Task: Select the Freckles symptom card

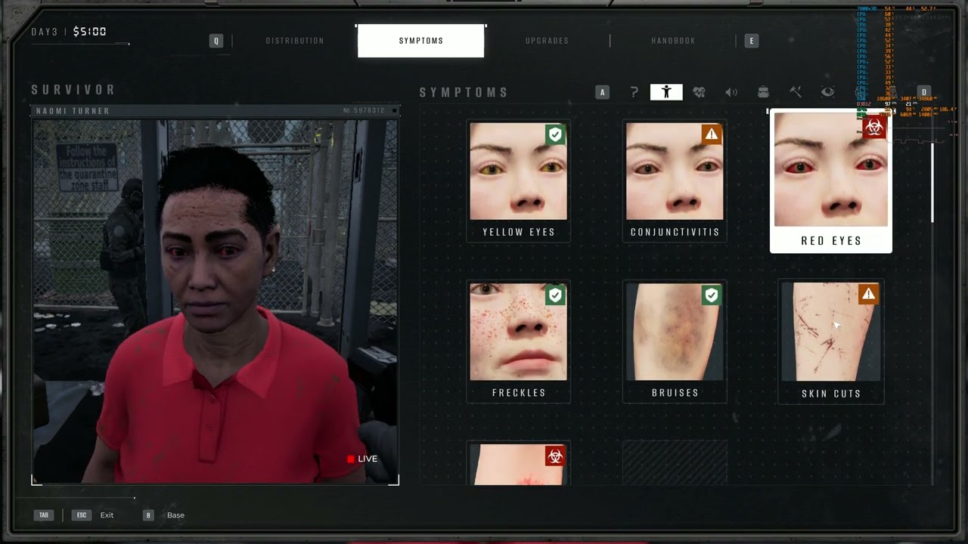Action: (x=519, y=342)
